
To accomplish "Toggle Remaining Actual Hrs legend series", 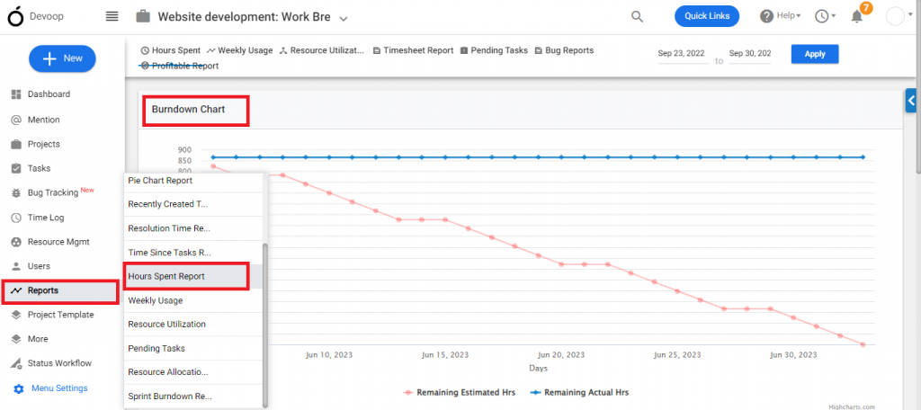I will pyautogui.click(x=579, y=392).
